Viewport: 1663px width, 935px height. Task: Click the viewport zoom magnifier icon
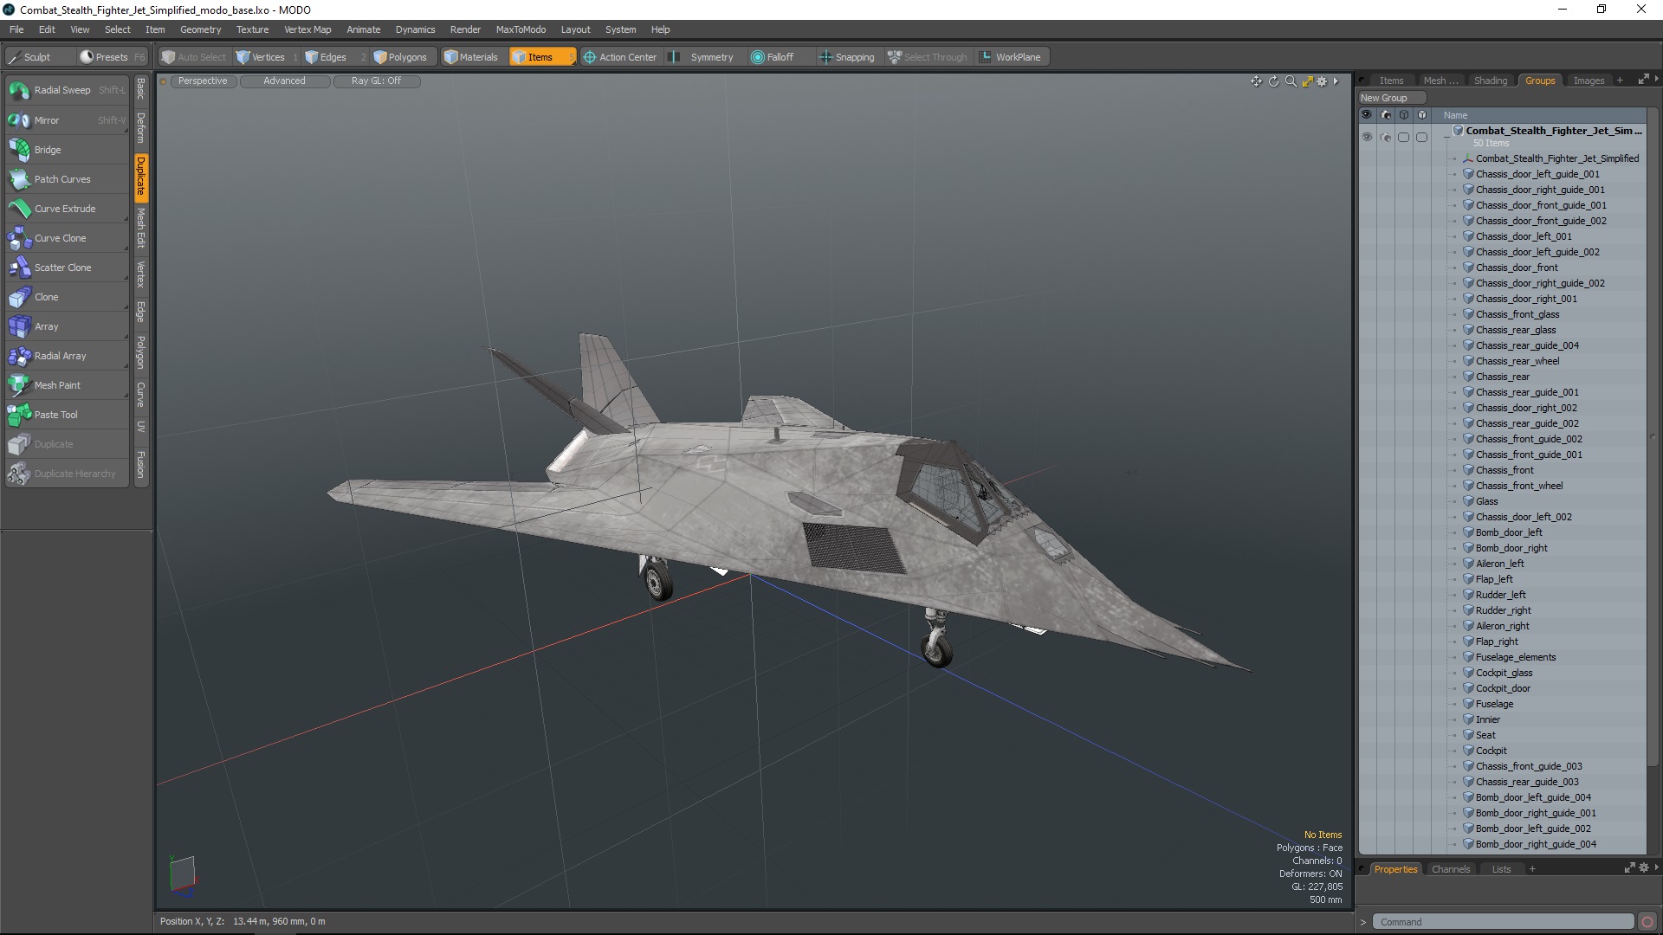(1291, 81)
